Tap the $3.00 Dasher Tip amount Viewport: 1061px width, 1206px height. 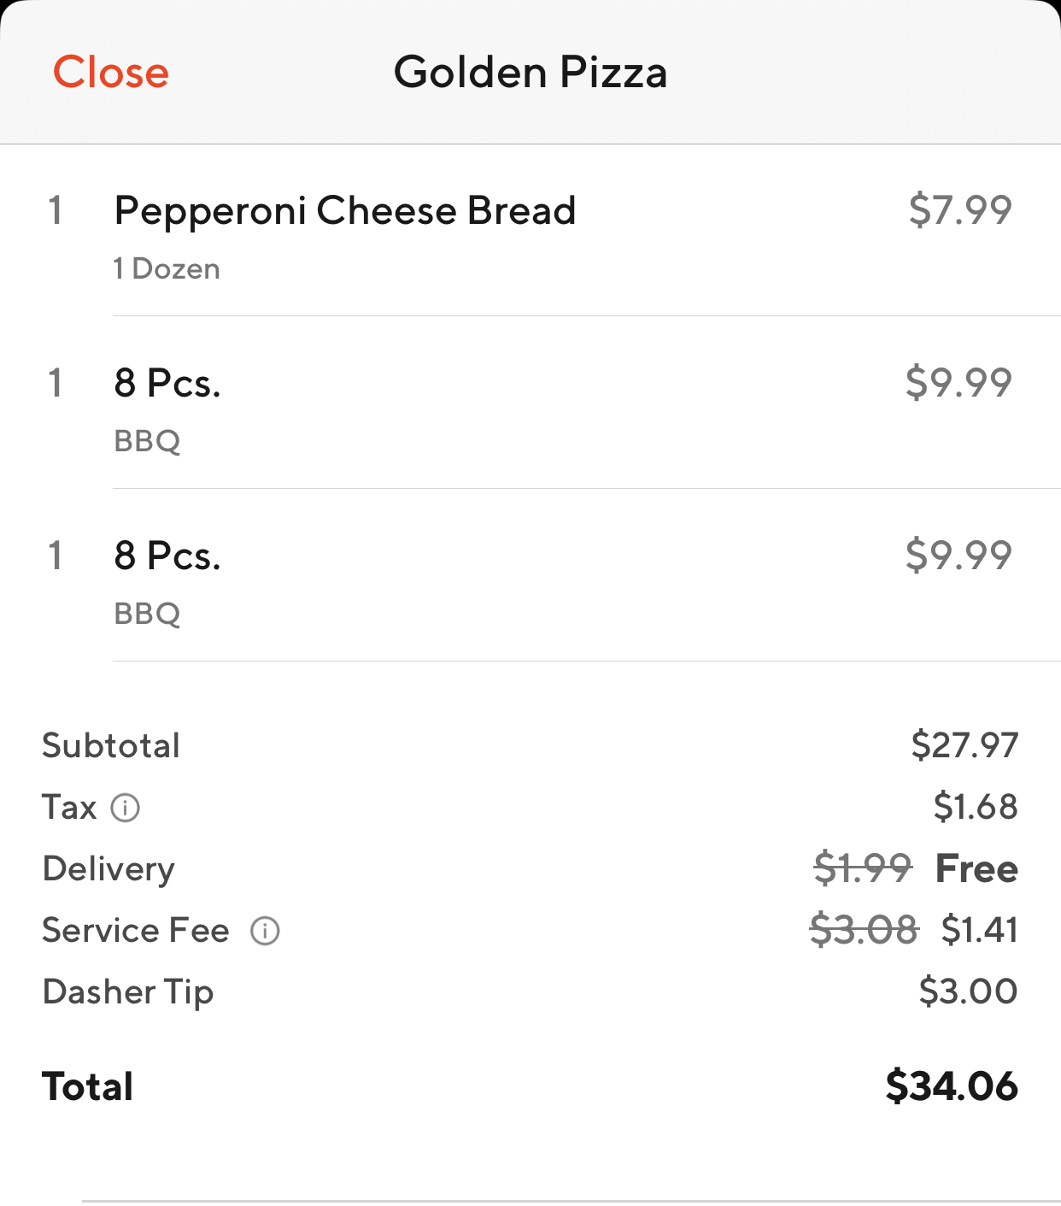[x=968, y=991]
